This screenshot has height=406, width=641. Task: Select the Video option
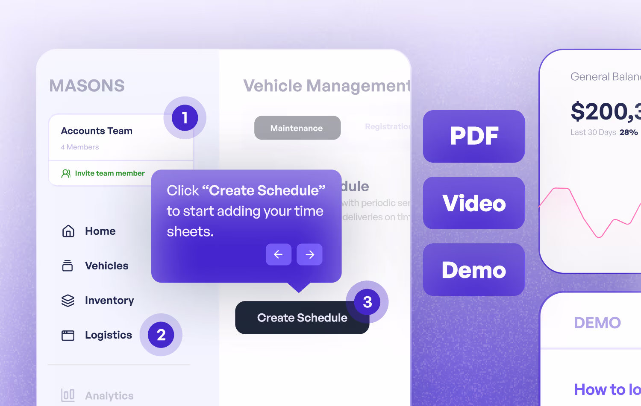tap(473, 203)
